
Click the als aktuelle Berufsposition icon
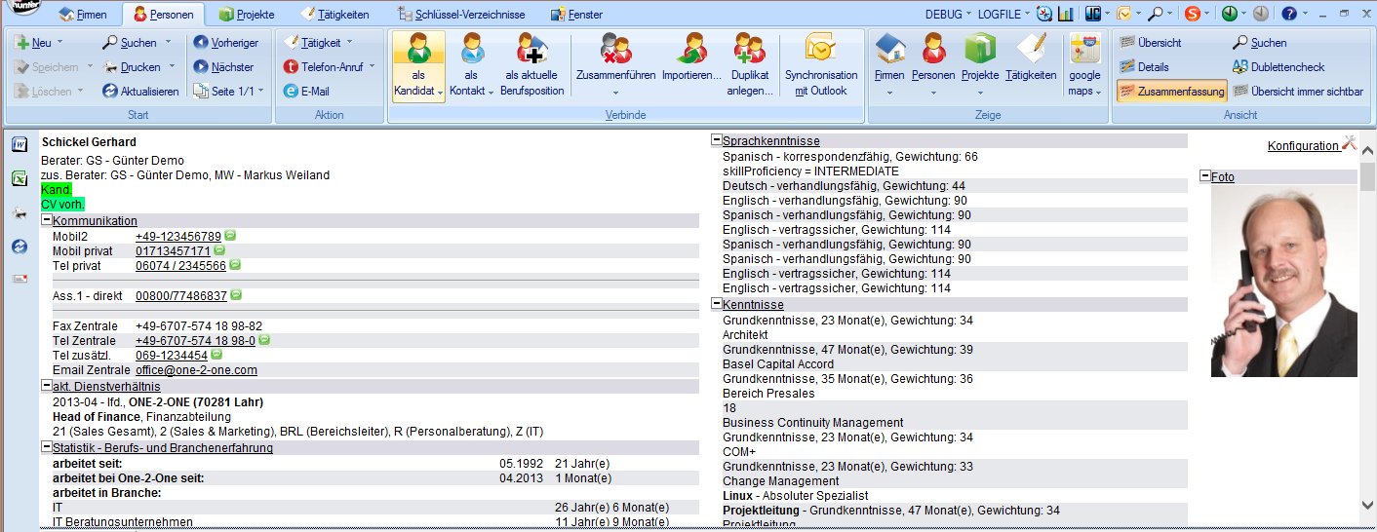coord(532,48)
